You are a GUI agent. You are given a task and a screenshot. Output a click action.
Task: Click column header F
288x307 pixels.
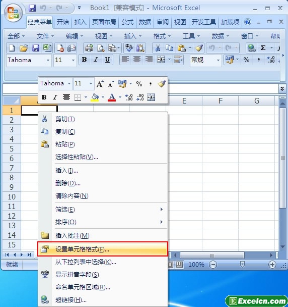[x=220, y=101]
